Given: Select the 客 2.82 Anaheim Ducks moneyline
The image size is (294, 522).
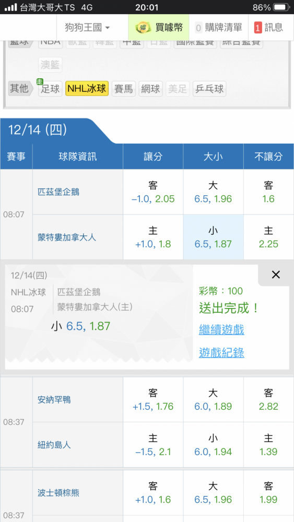Looking at the screenshot, I should [268, 399].
